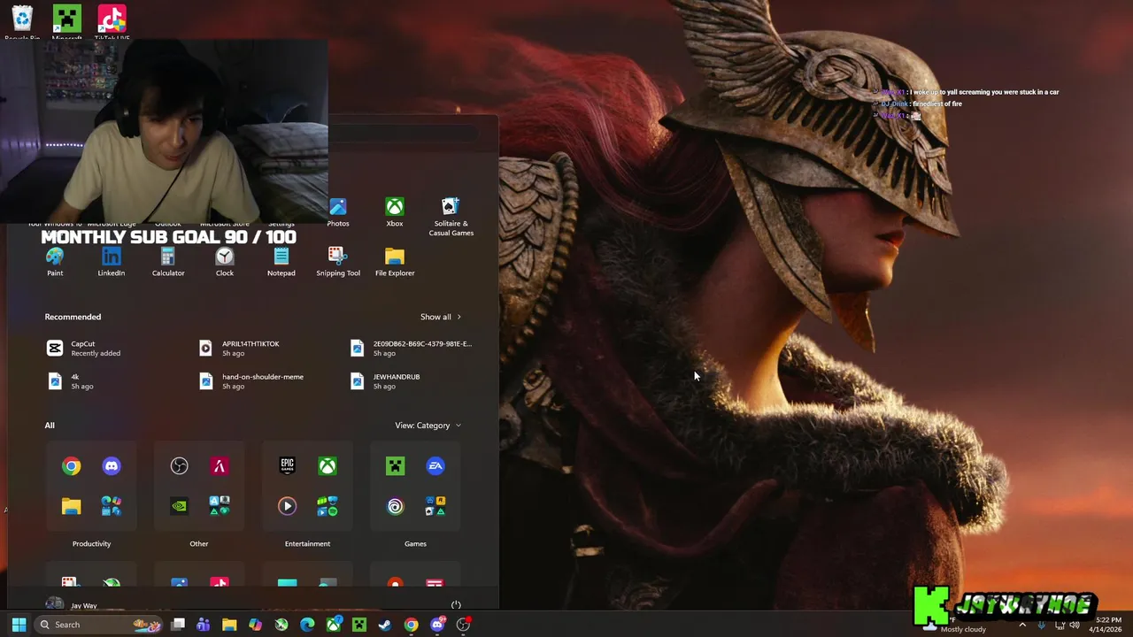Open the TikTok LIVE desktop shortcut
The width and height of the screenshot is (1133, 637).
[x=112, y=22]
